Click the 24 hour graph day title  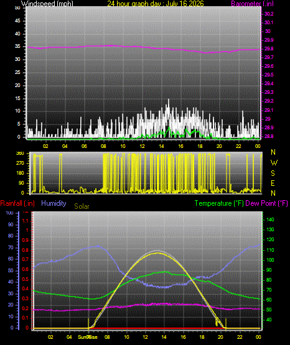(156, 4)
